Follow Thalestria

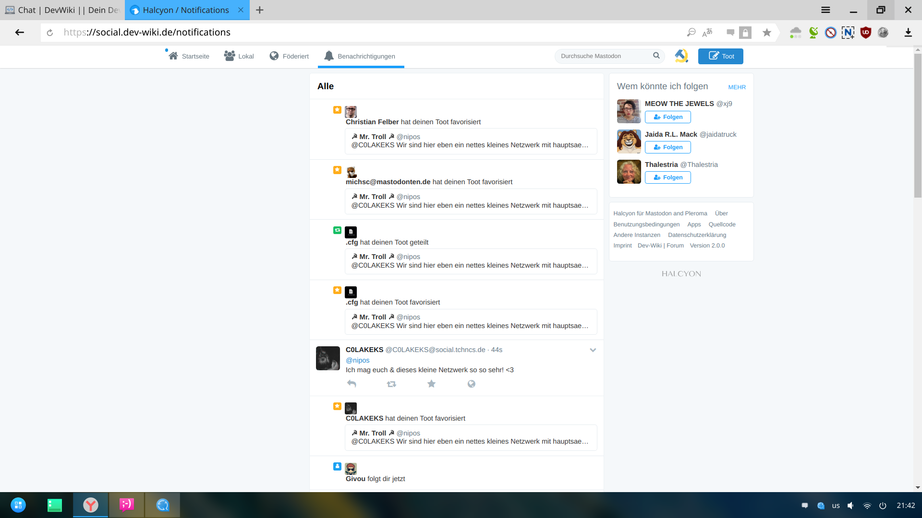[667, 177]
